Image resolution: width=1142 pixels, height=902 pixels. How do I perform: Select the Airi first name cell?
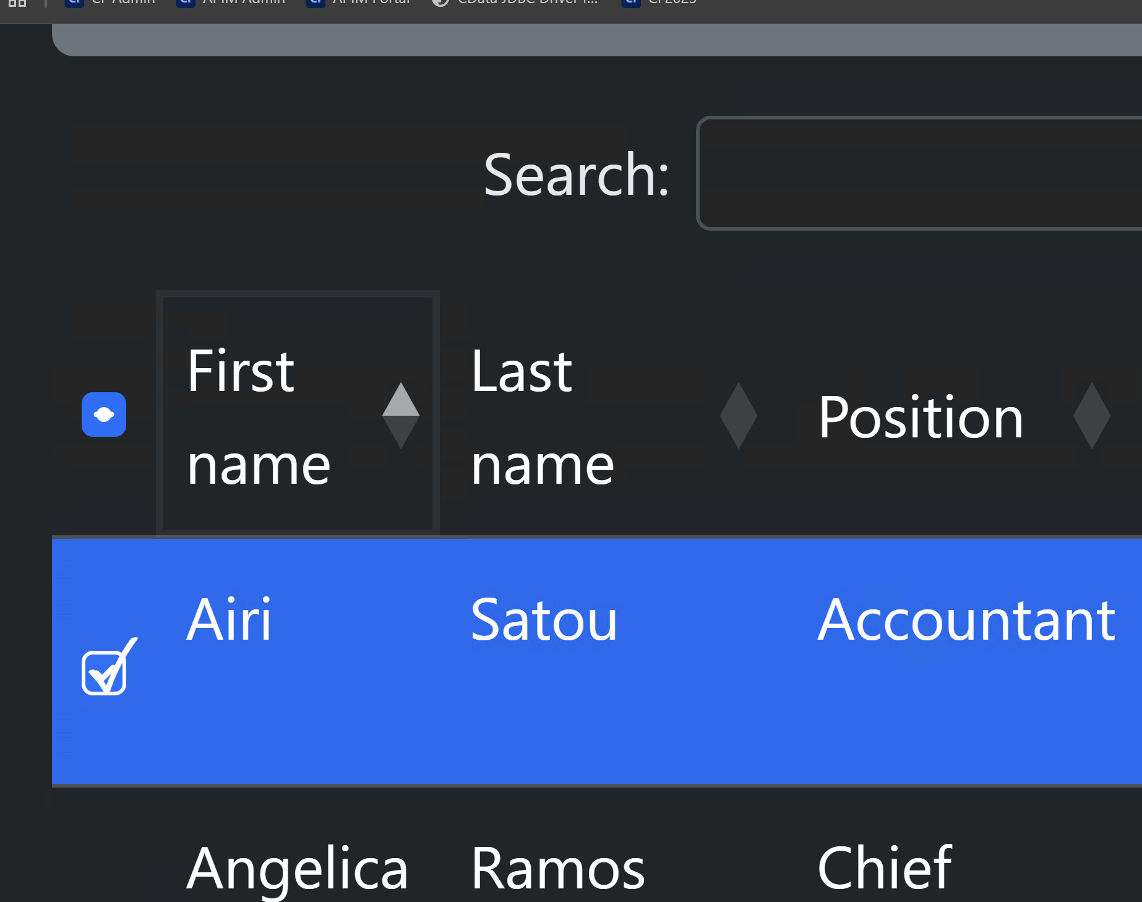coord(229,619)
